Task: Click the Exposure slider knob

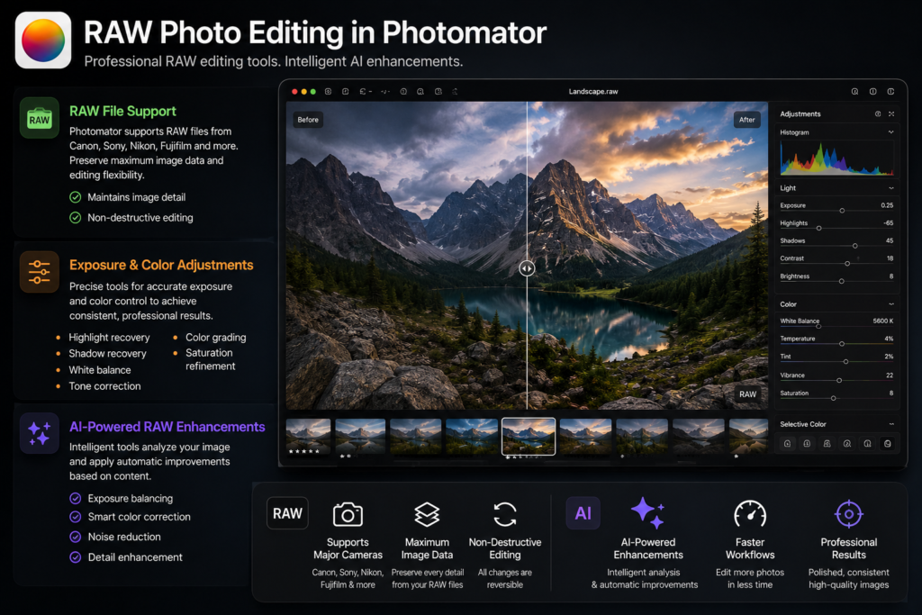Action: click(842, 211)
